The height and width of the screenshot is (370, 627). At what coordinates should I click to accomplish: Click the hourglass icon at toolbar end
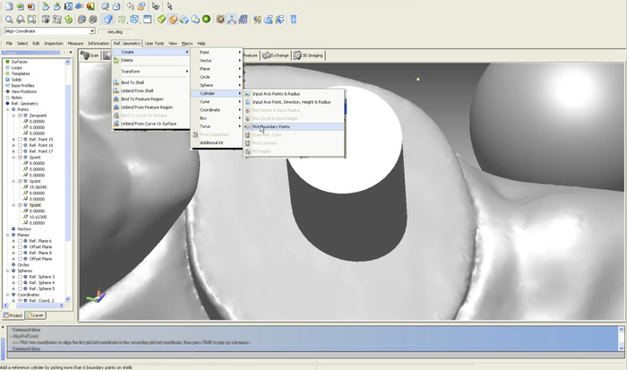coord(293,18)
